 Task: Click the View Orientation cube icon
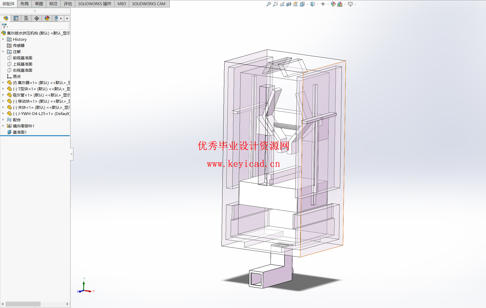tap(302, 4)
